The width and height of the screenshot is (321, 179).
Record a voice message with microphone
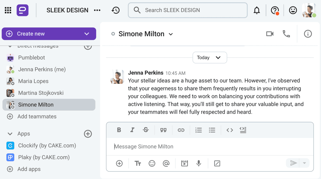pyautogui.click(x=198, y=163)
